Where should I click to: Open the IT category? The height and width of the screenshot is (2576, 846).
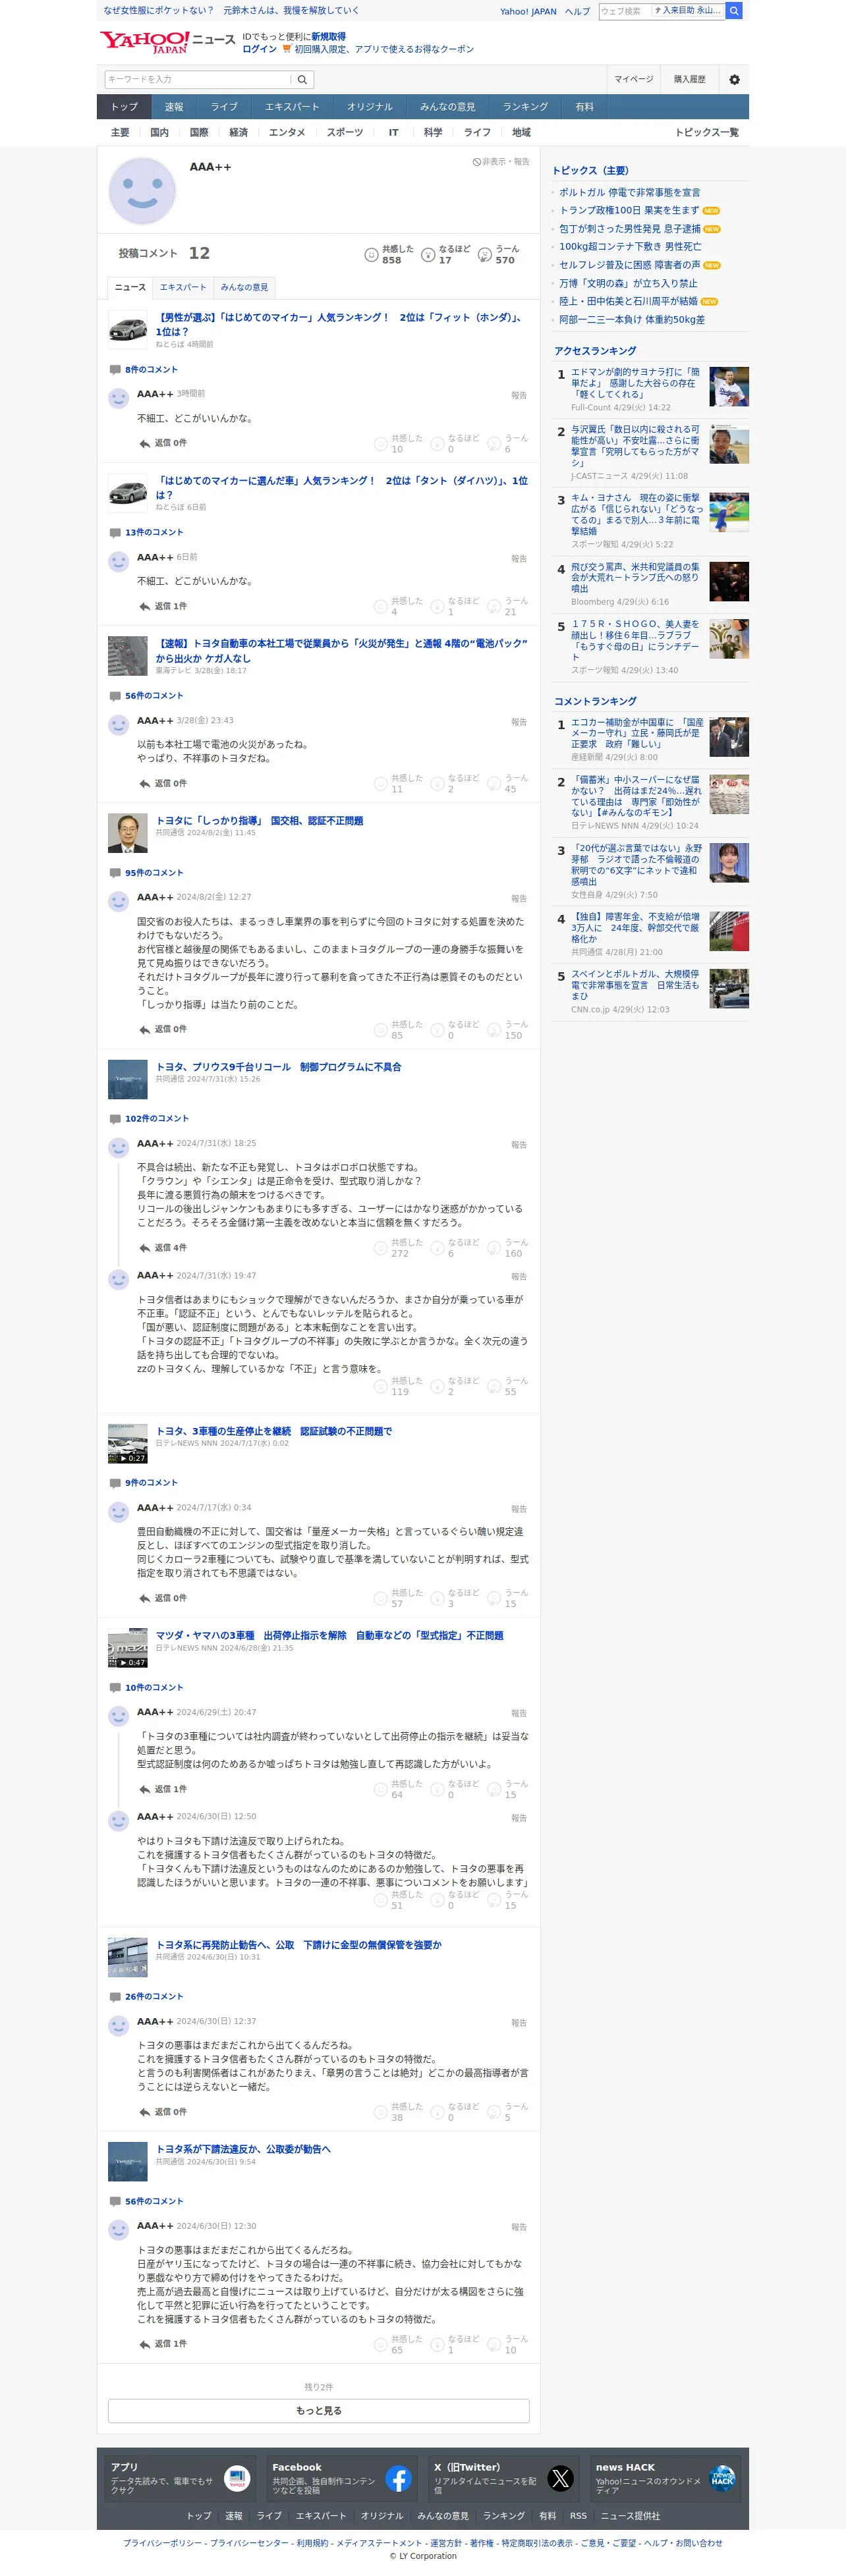tap(393, 132)
